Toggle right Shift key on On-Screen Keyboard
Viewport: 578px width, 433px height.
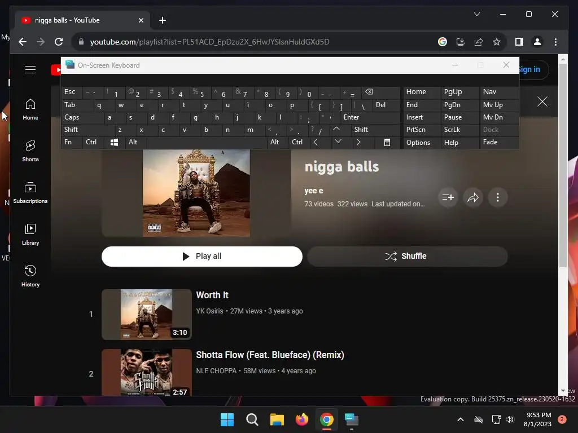click(x=375, y=130)
